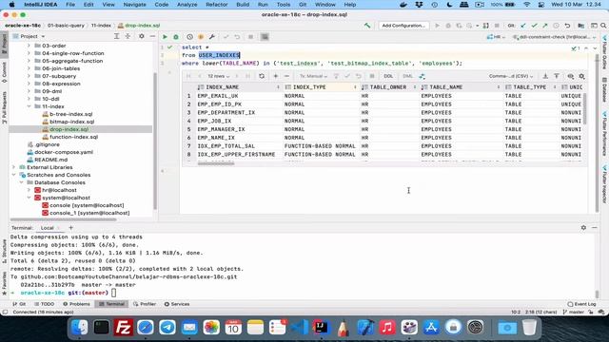
Task: Open the Navigate menu
Action: [134, 5]
